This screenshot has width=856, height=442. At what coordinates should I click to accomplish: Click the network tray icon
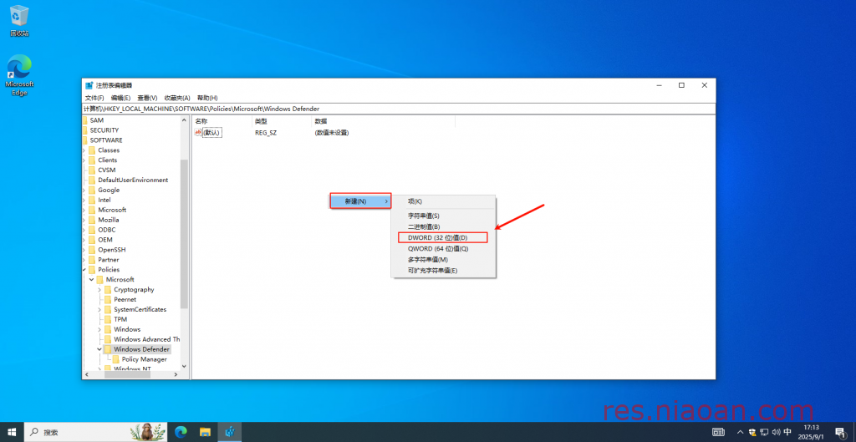(x=764, y=432)
